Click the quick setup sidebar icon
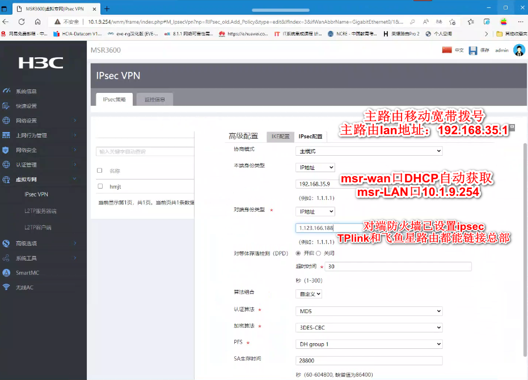Image resolution: width=528 pixels, height=380 pixels. (x=6, y=105)
